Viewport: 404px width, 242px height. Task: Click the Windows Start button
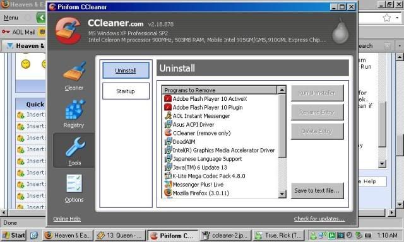point(13,235)
